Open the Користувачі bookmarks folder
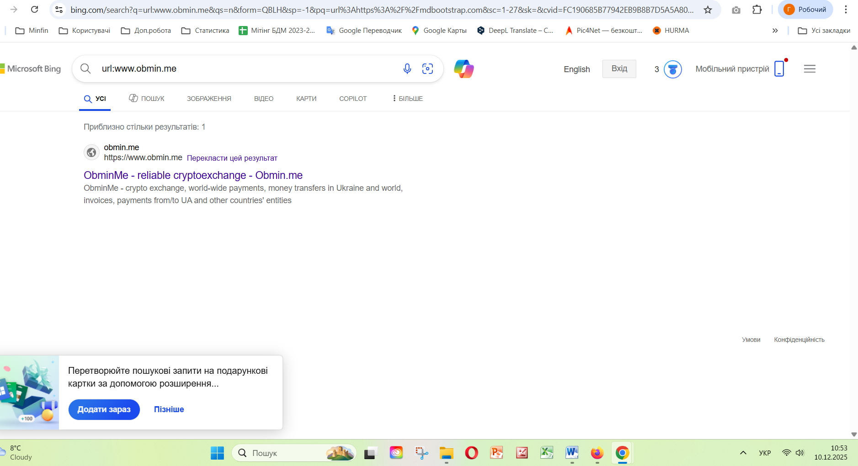 point(85,31)
